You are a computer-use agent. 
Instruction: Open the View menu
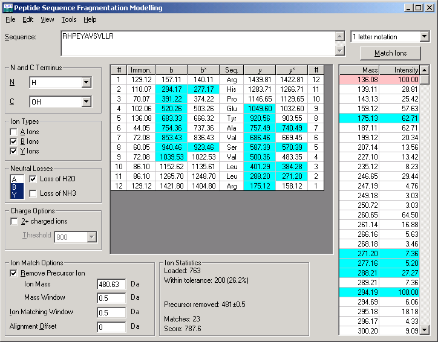pos(47,19)
